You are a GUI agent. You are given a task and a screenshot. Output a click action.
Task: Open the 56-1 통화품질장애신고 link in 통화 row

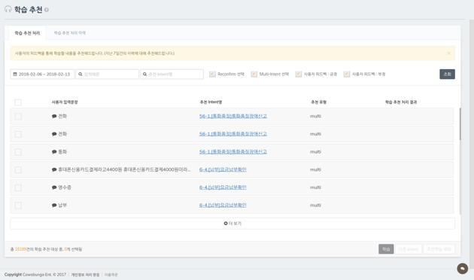[233, 152]
